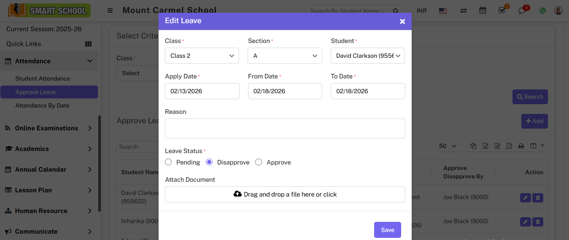Click the US flag language icon
Image resolution: width=569 pixels, height=240 pixels.
pyautogui.click(x=443, y=11)
